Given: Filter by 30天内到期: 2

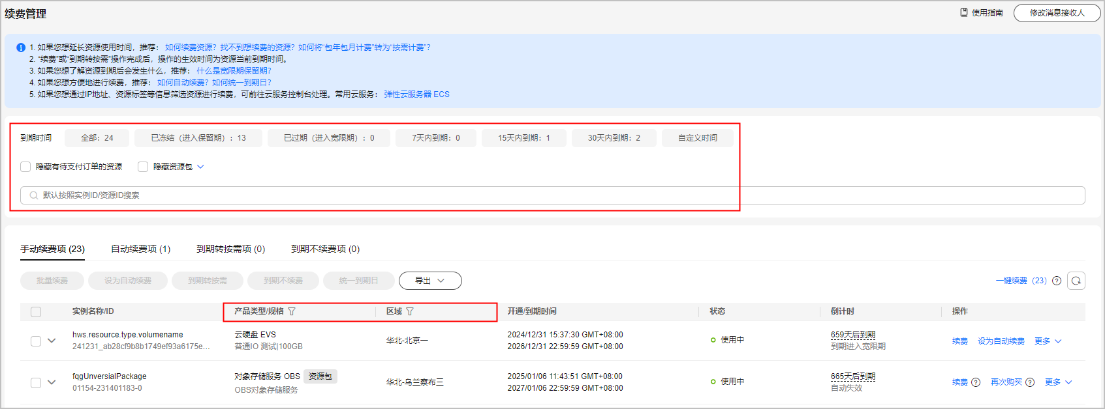Looking at the screenshot, I should coord(614,138).
